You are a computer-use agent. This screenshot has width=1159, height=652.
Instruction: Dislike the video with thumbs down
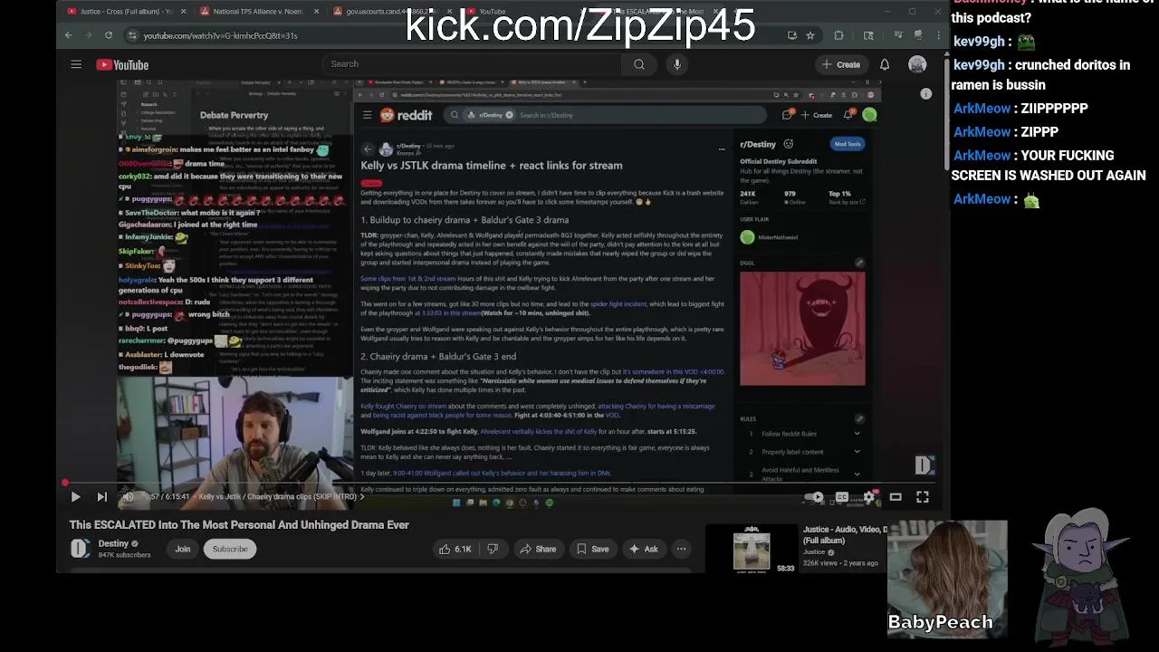[493, 549]
